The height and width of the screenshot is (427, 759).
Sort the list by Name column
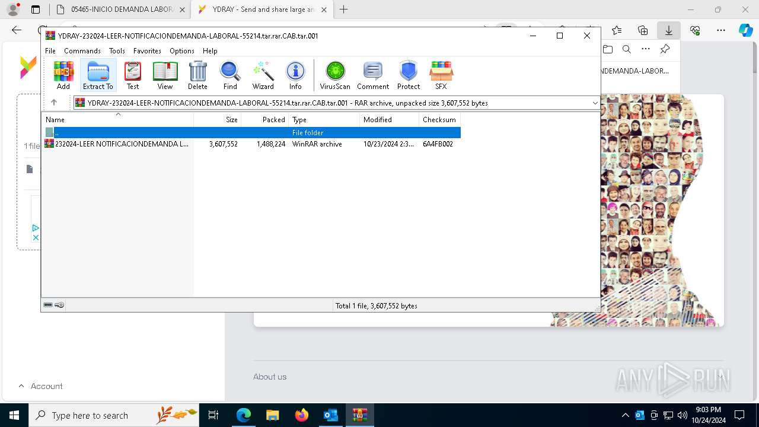click(117, 120)
